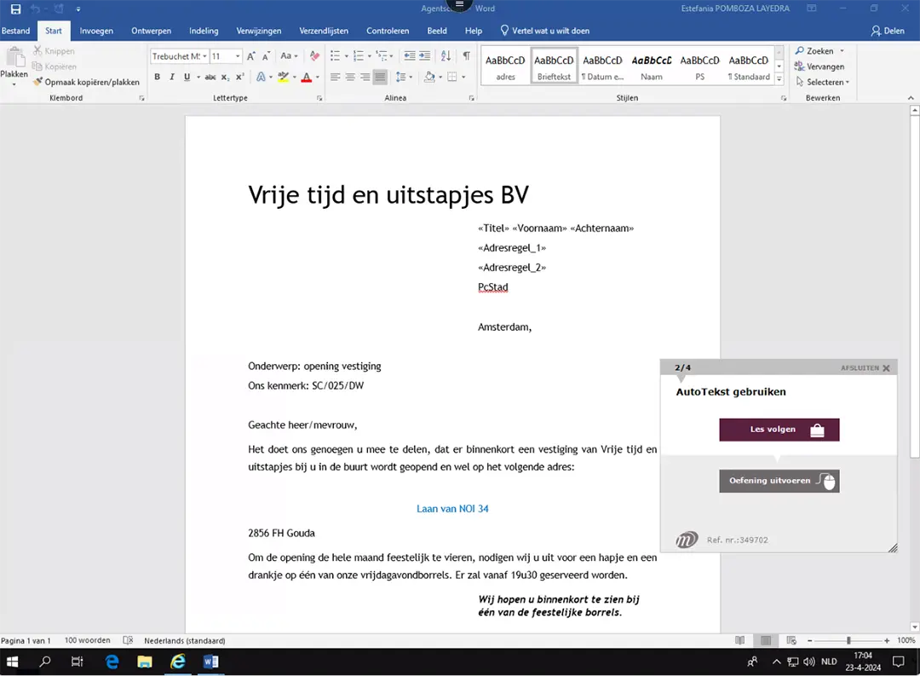This screenshot has height=676, width=920.
Task: Toggle strikethrough formatting
Action: click(210, 77)
